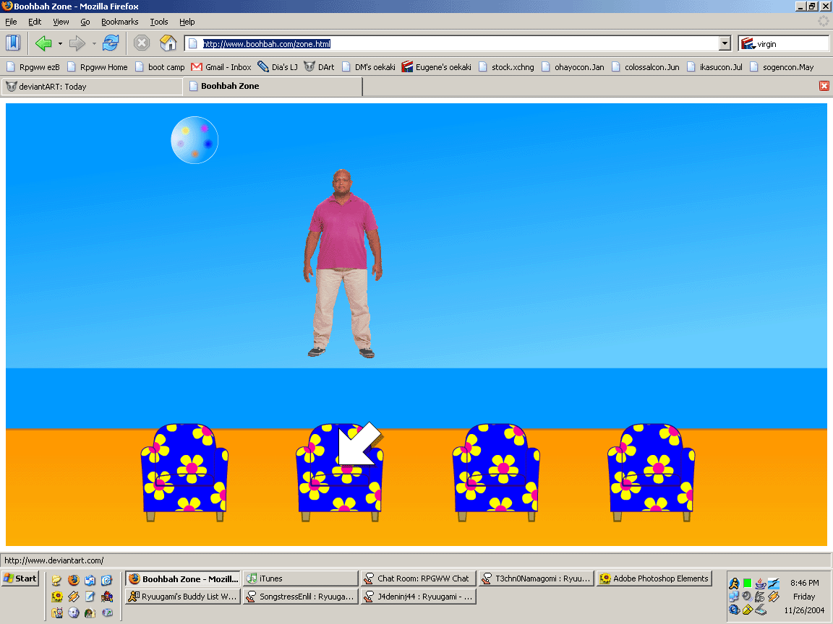Viewport: 833px width, 624px height.
Task: Click the AIM running man tray icon
Action: (x=734, y=584)
